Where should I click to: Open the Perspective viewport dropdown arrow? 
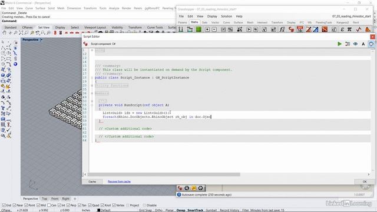[x=41, y=39]
